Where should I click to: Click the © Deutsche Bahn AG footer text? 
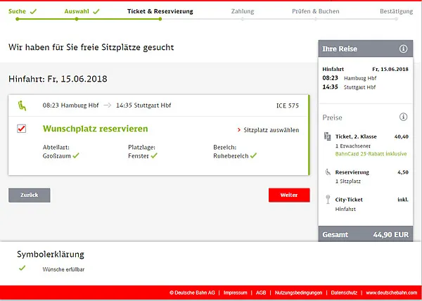tap(192, 293)
